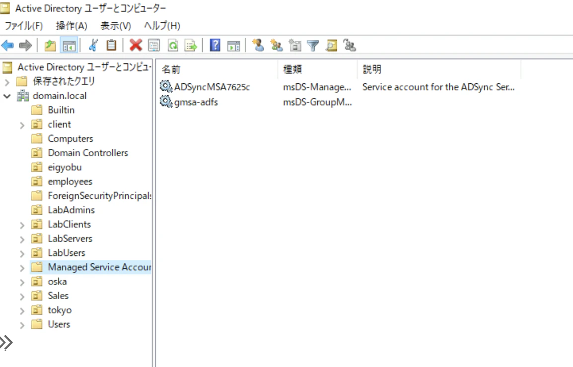Click the folder icon of oska
This screenshot has width=573, height=367.
(x=37, y=281)
